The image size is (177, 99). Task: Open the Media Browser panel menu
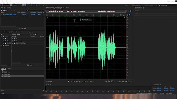[x=9, y=32]
